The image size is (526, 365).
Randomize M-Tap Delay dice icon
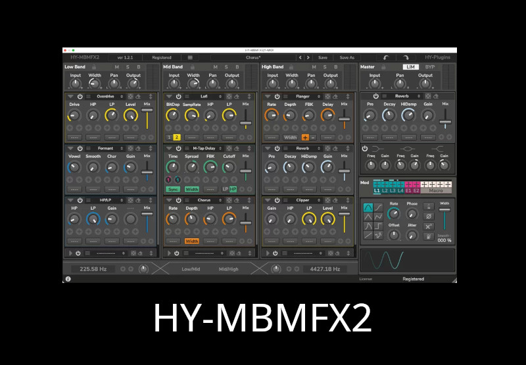click(229, 148)
